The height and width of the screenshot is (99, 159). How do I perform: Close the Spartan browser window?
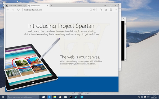pyautogui.click(x=116, y=6)
